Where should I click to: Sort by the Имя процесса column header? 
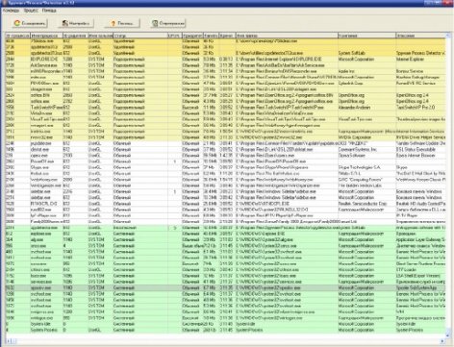pos(46,36)
